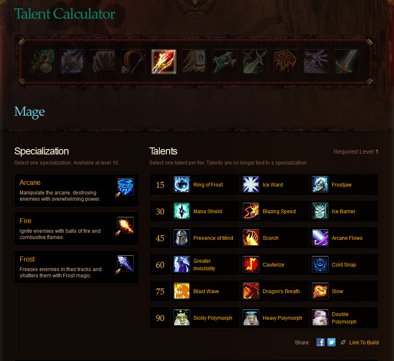Choose the Monk class icon

[x=42, y=62]
